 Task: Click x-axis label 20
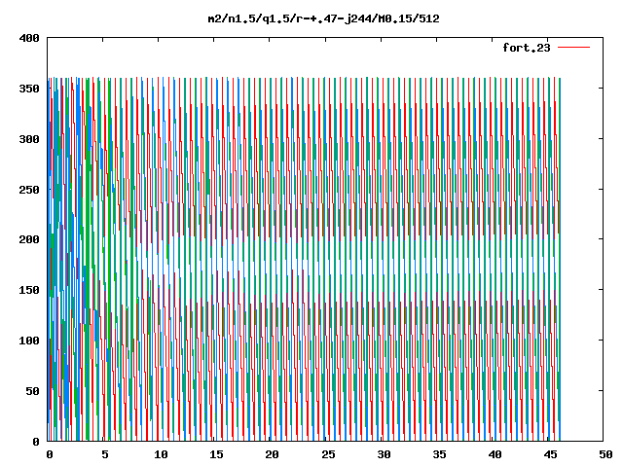click(272, 454)
